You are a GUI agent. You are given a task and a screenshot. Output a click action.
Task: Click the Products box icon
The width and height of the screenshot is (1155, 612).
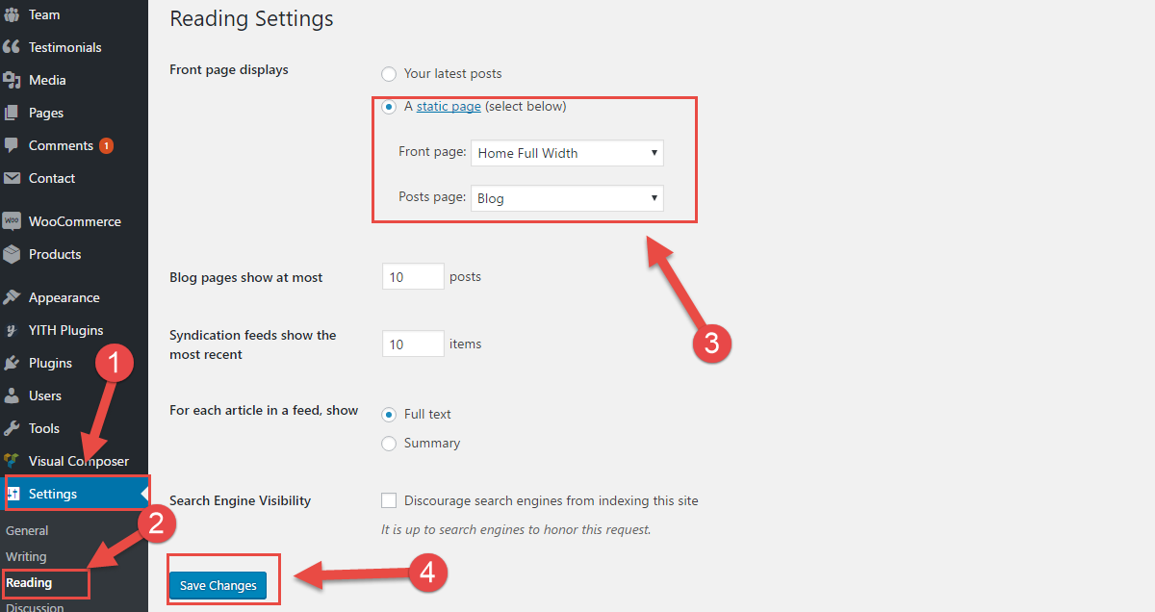point(12,254)
